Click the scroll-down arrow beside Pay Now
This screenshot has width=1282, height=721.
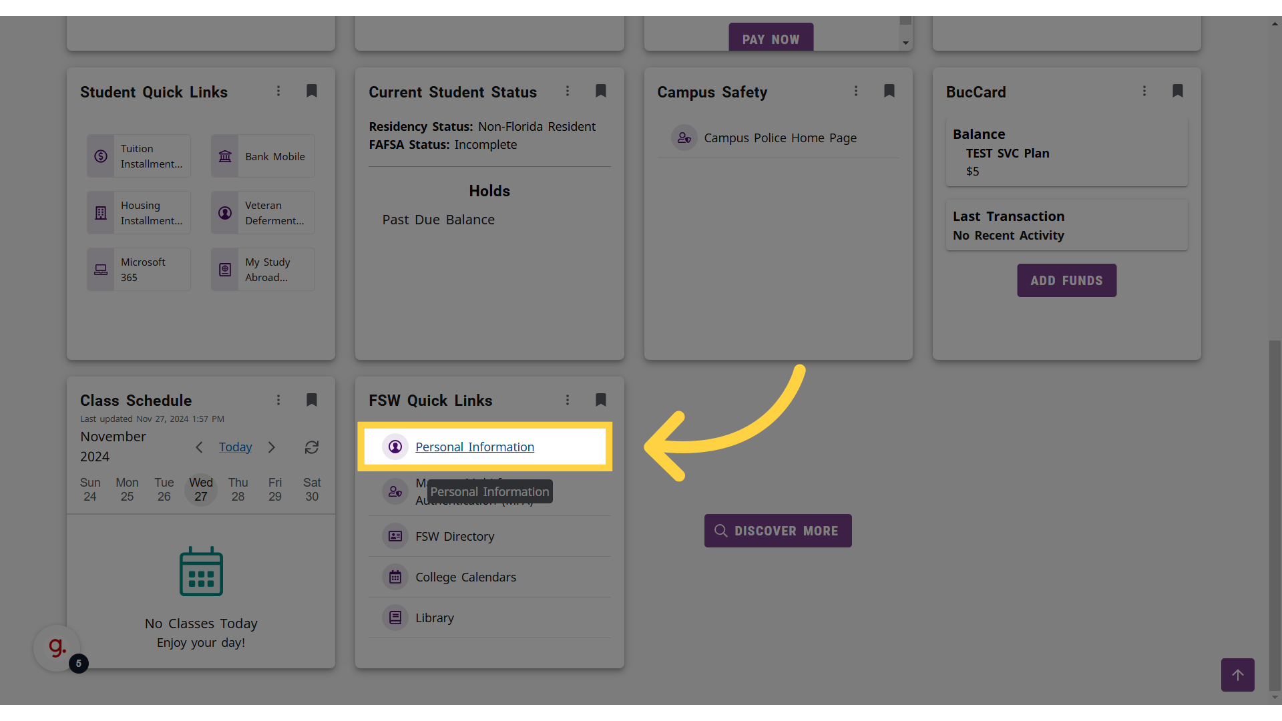click(x=905, y=43)
